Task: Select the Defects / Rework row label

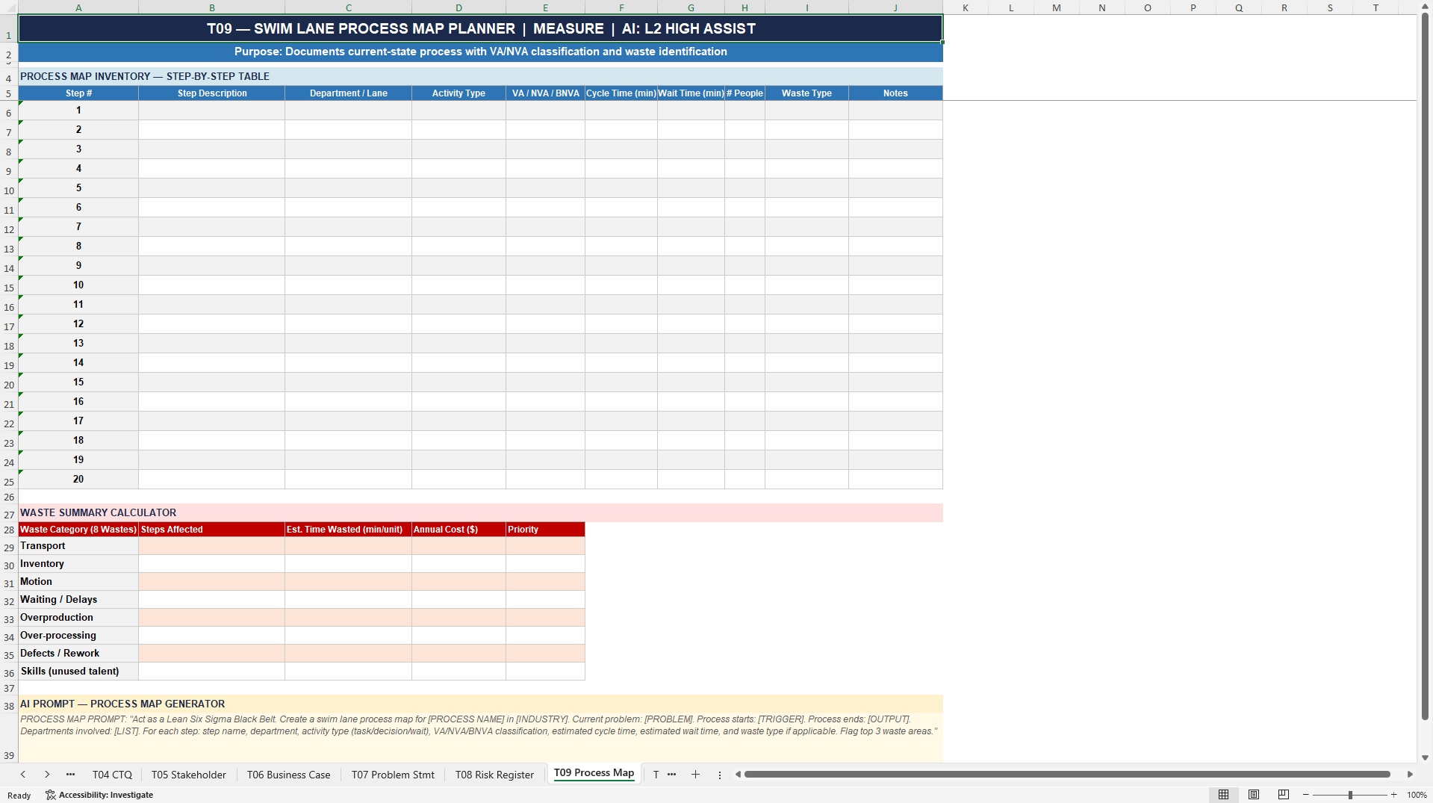Action: [x=78, y=654]
